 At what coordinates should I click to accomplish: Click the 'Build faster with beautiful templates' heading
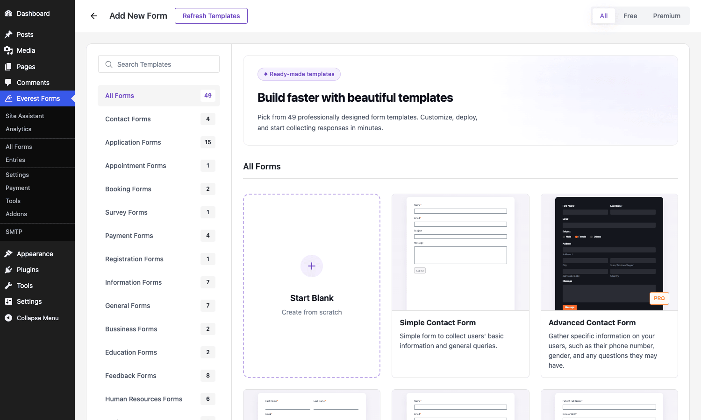point(355,98)
